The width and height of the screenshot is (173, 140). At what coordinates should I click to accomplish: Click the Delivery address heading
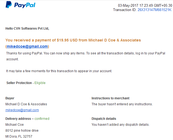tap(18, 119)
